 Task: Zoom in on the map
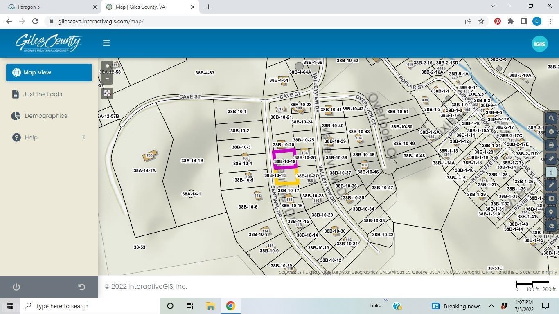tap(107, 66)
